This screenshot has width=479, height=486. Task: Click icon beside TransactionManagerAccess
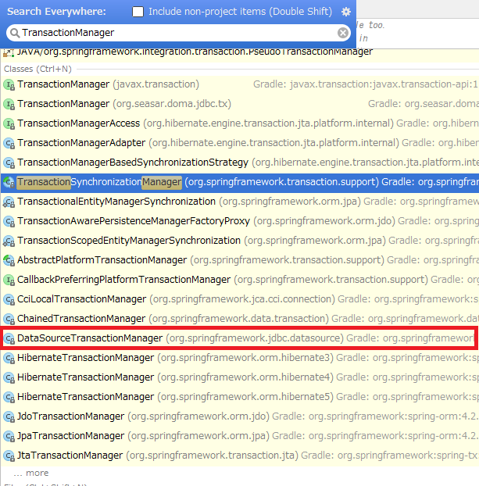[x=9, y=123]
